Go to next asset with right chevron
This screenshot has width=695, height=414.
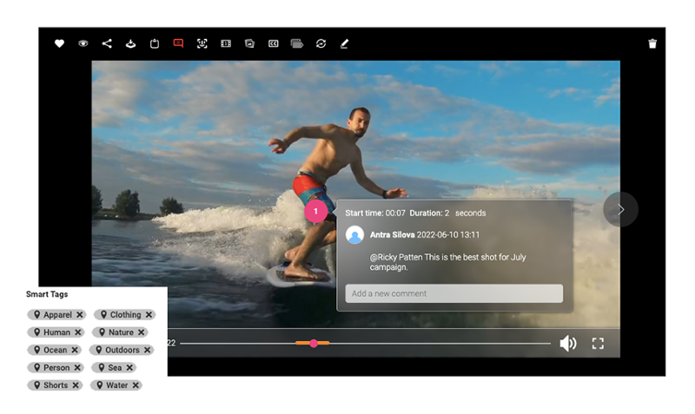[620, 209]
